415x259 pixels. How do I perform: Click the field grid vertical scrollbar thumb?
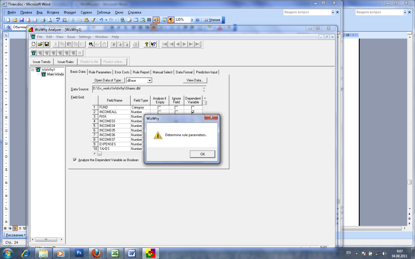coord(205,103)
